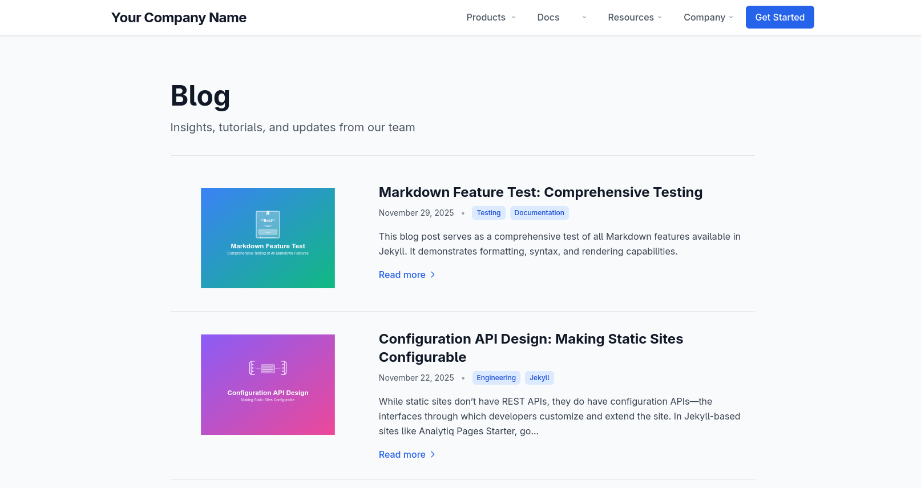Go to homepage via Your Company Name
921x488 pixels.
(x=179, y=18)
